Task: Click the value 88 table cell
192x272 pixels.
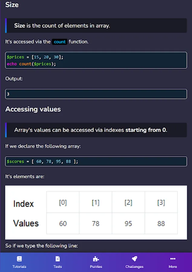Action: (161, 224)
